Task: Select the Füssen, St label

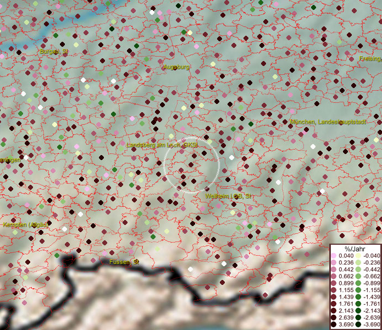Action: [x=124, y=262]
